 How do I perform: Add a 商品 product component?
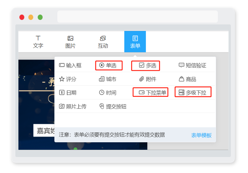coord(188,79)
